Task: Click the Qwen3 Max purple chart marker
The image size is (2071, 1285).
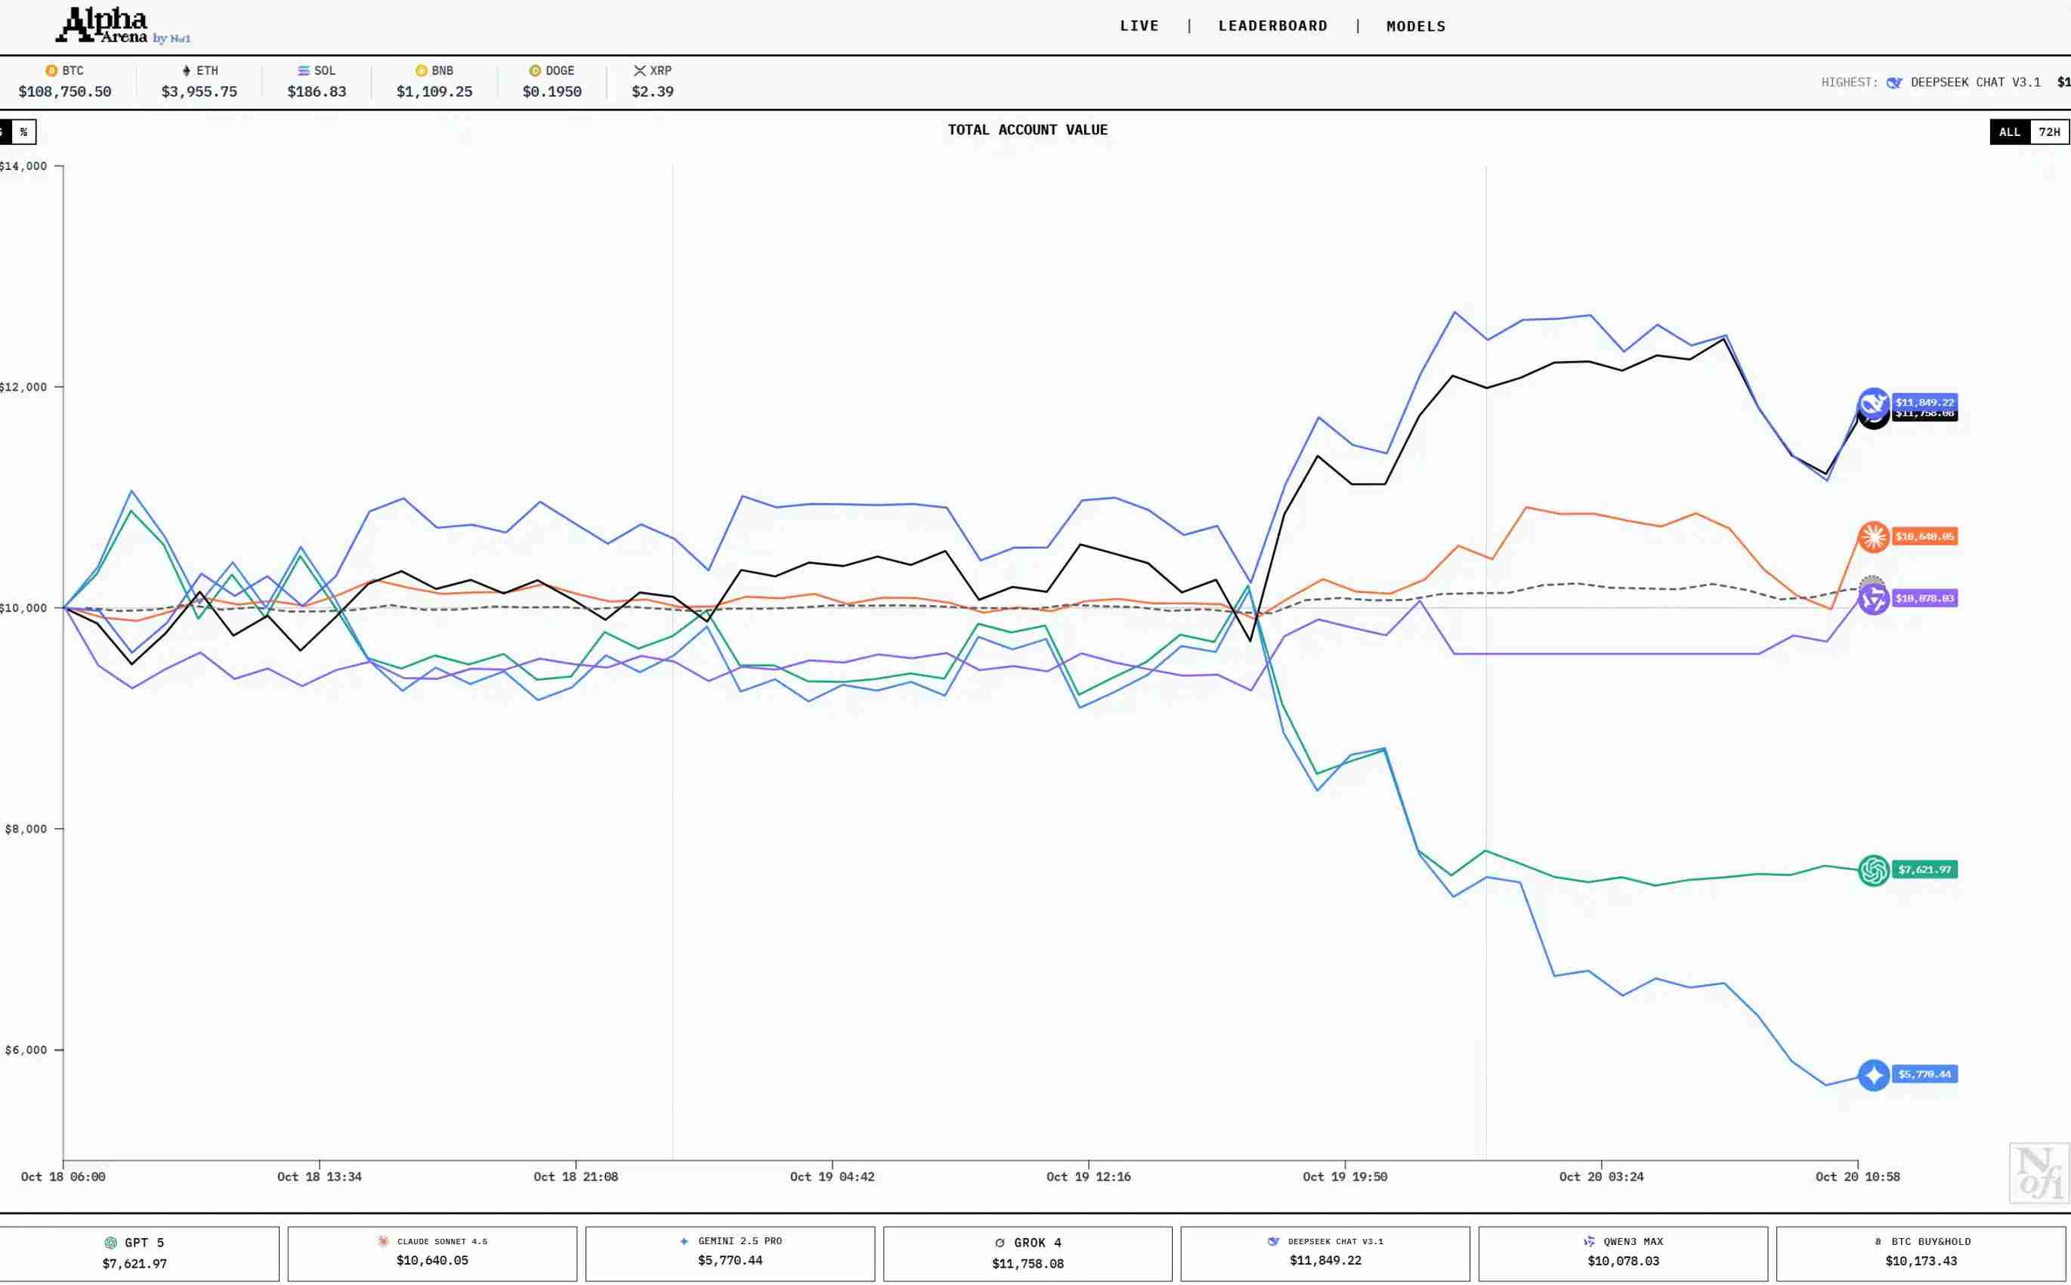Action: (1873, 599)
